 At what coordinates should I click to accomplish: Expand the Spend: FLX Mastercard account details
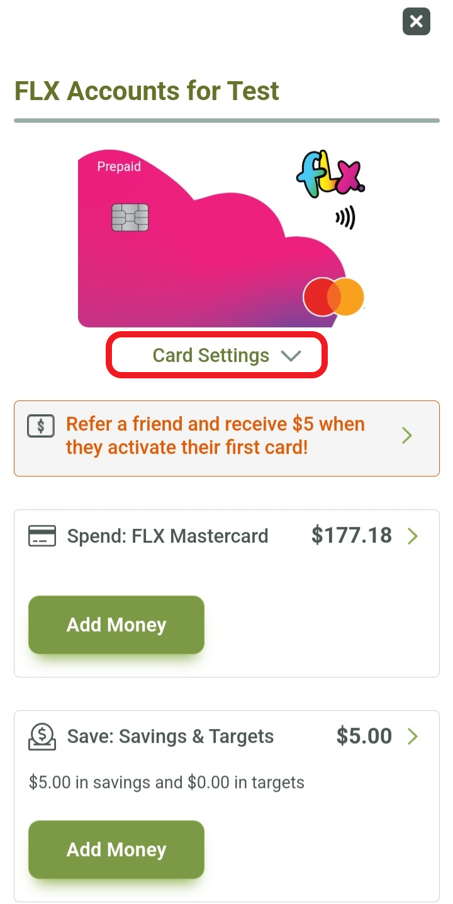[413, 536]
